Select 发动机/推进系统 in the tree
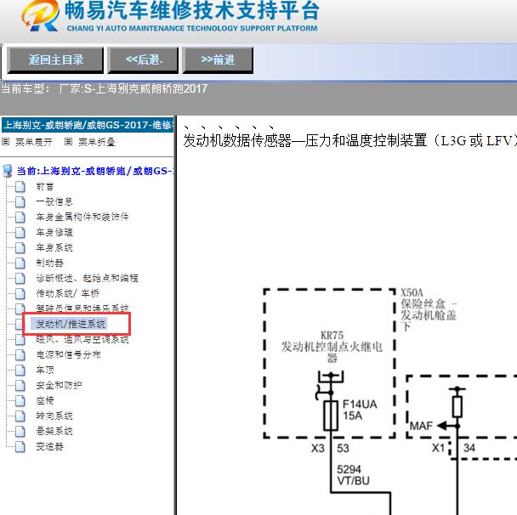Viewport: 517px width, 515px height. click(x=71, y=324)
